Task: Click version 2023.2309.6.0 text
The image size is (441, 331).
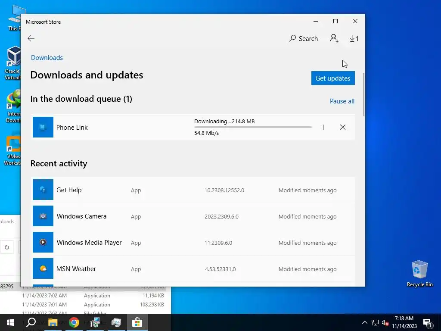Action: pos(221,216)
